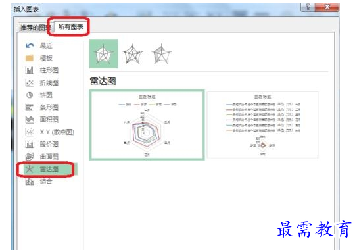
Task: Select 曲面图 chart type label
Action: pos(49,157)
